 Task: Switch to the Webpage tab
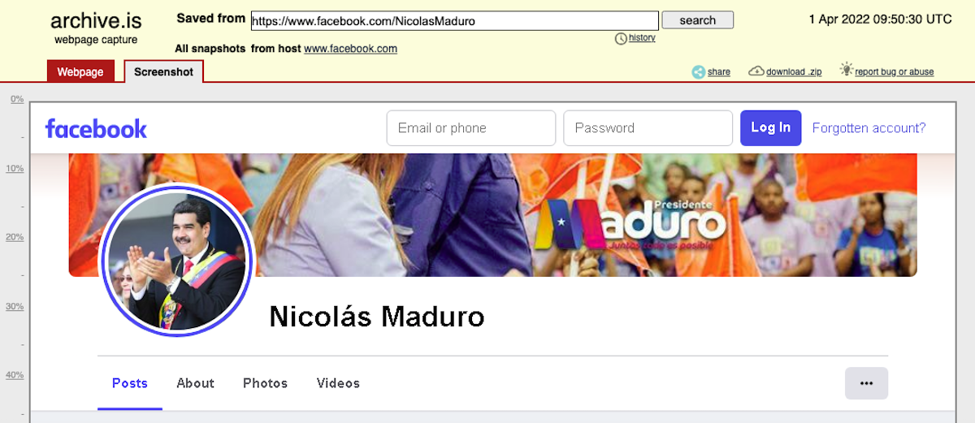point(80,71)
